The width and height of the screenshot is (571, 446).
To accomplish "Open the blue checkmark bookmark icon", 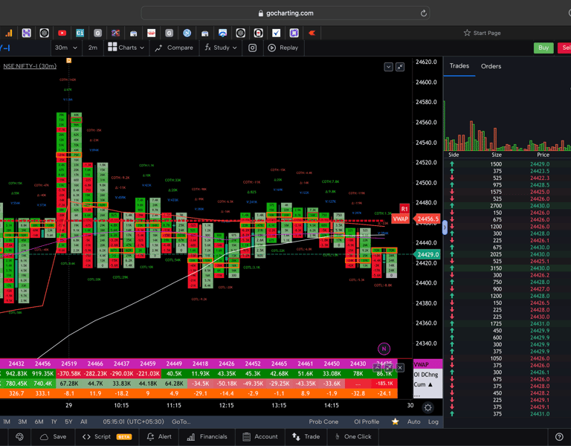I will point(276,33).
